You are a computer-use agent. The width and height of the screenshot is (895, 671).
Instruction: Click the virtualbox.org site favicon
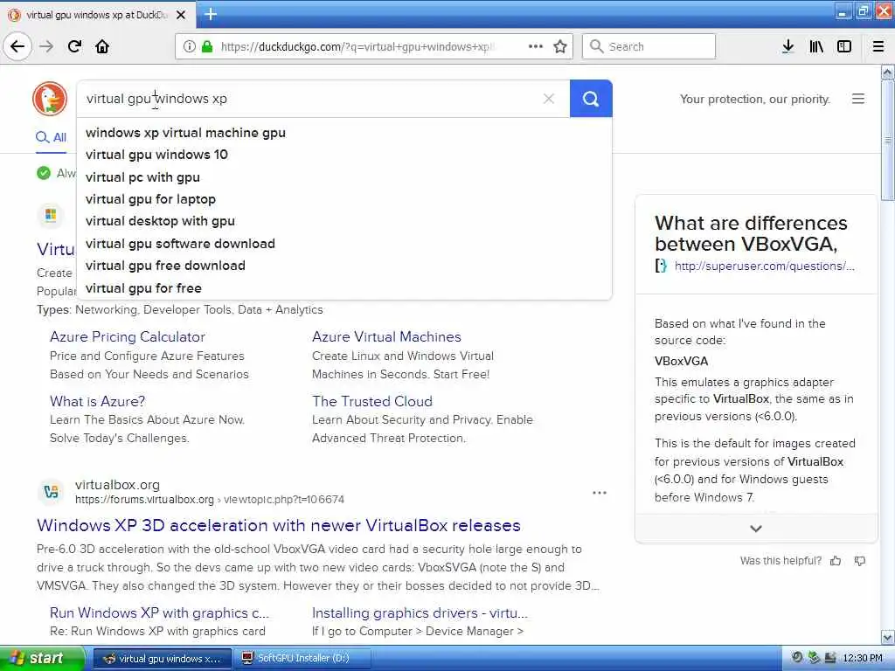point(51,491)
